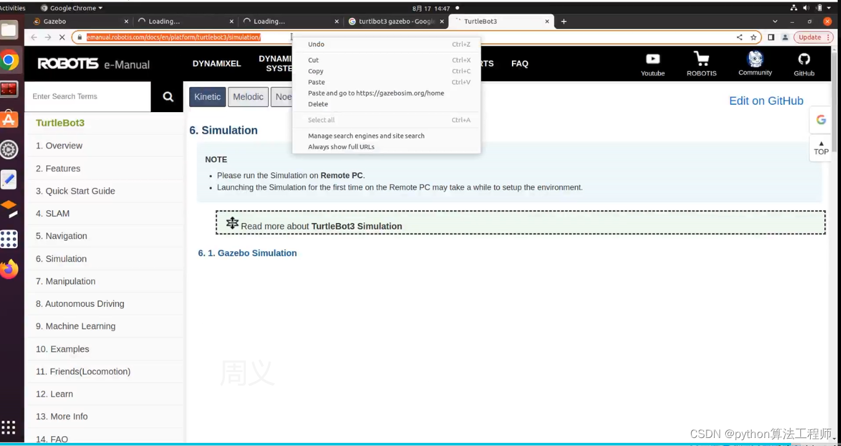Open DYNAMIXEL in top navigation

217,63
